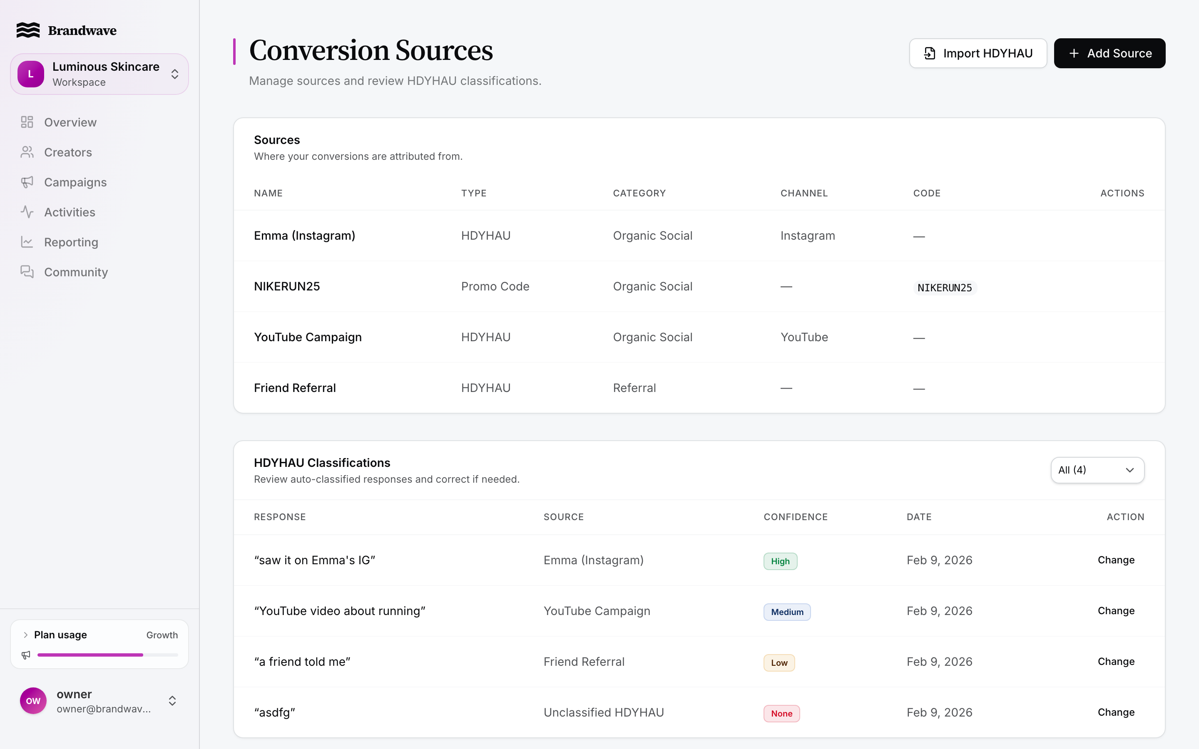The width and height of the screenshot is (1199, 749).
Task: Click Change for "saw it on Emma's IG"
Action: pyautogui.click(x=1116, y=560)
